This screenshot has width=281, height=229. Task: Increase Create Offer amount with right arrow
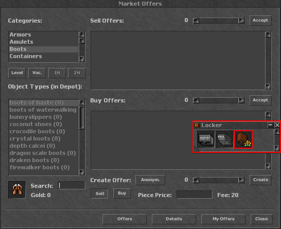tap(241, 180)
